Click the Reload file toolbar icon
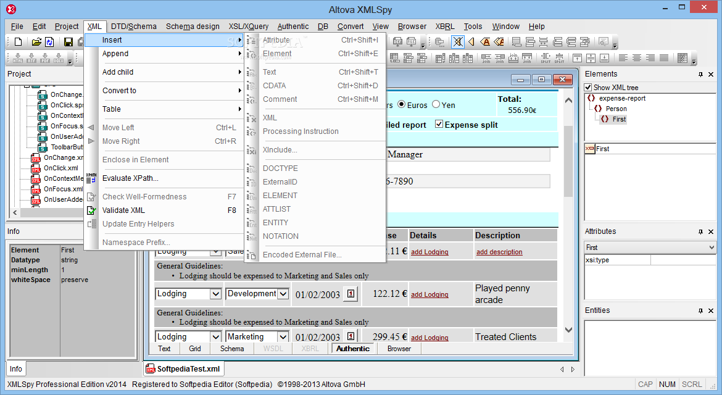The height and width of the screenshot is (395, 722). point(49,42)
